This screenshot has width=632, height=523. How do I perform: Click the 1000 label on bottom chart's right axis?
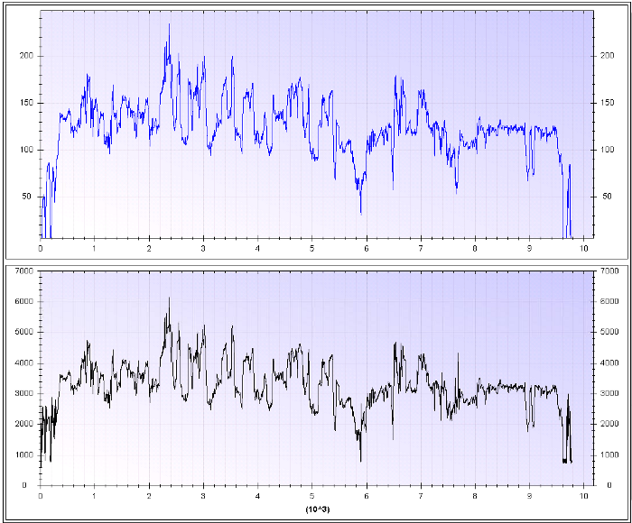(605, 454)
